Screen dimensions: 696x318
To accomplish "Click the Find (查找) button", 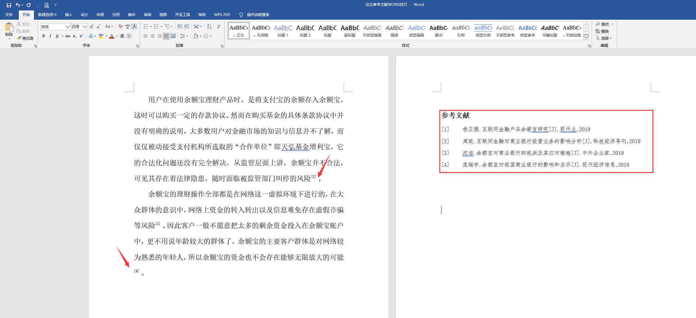I will [605, 24].
